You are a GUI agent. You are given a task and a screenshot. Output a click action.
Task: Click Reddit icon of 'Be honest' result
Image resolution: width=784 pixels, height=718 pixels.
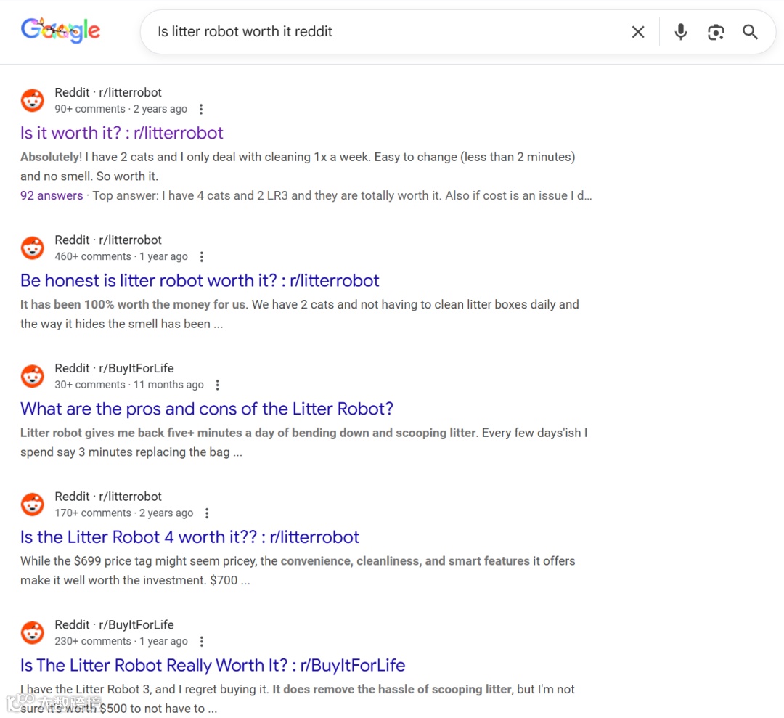pyautogui.click(x=33, y=248)
